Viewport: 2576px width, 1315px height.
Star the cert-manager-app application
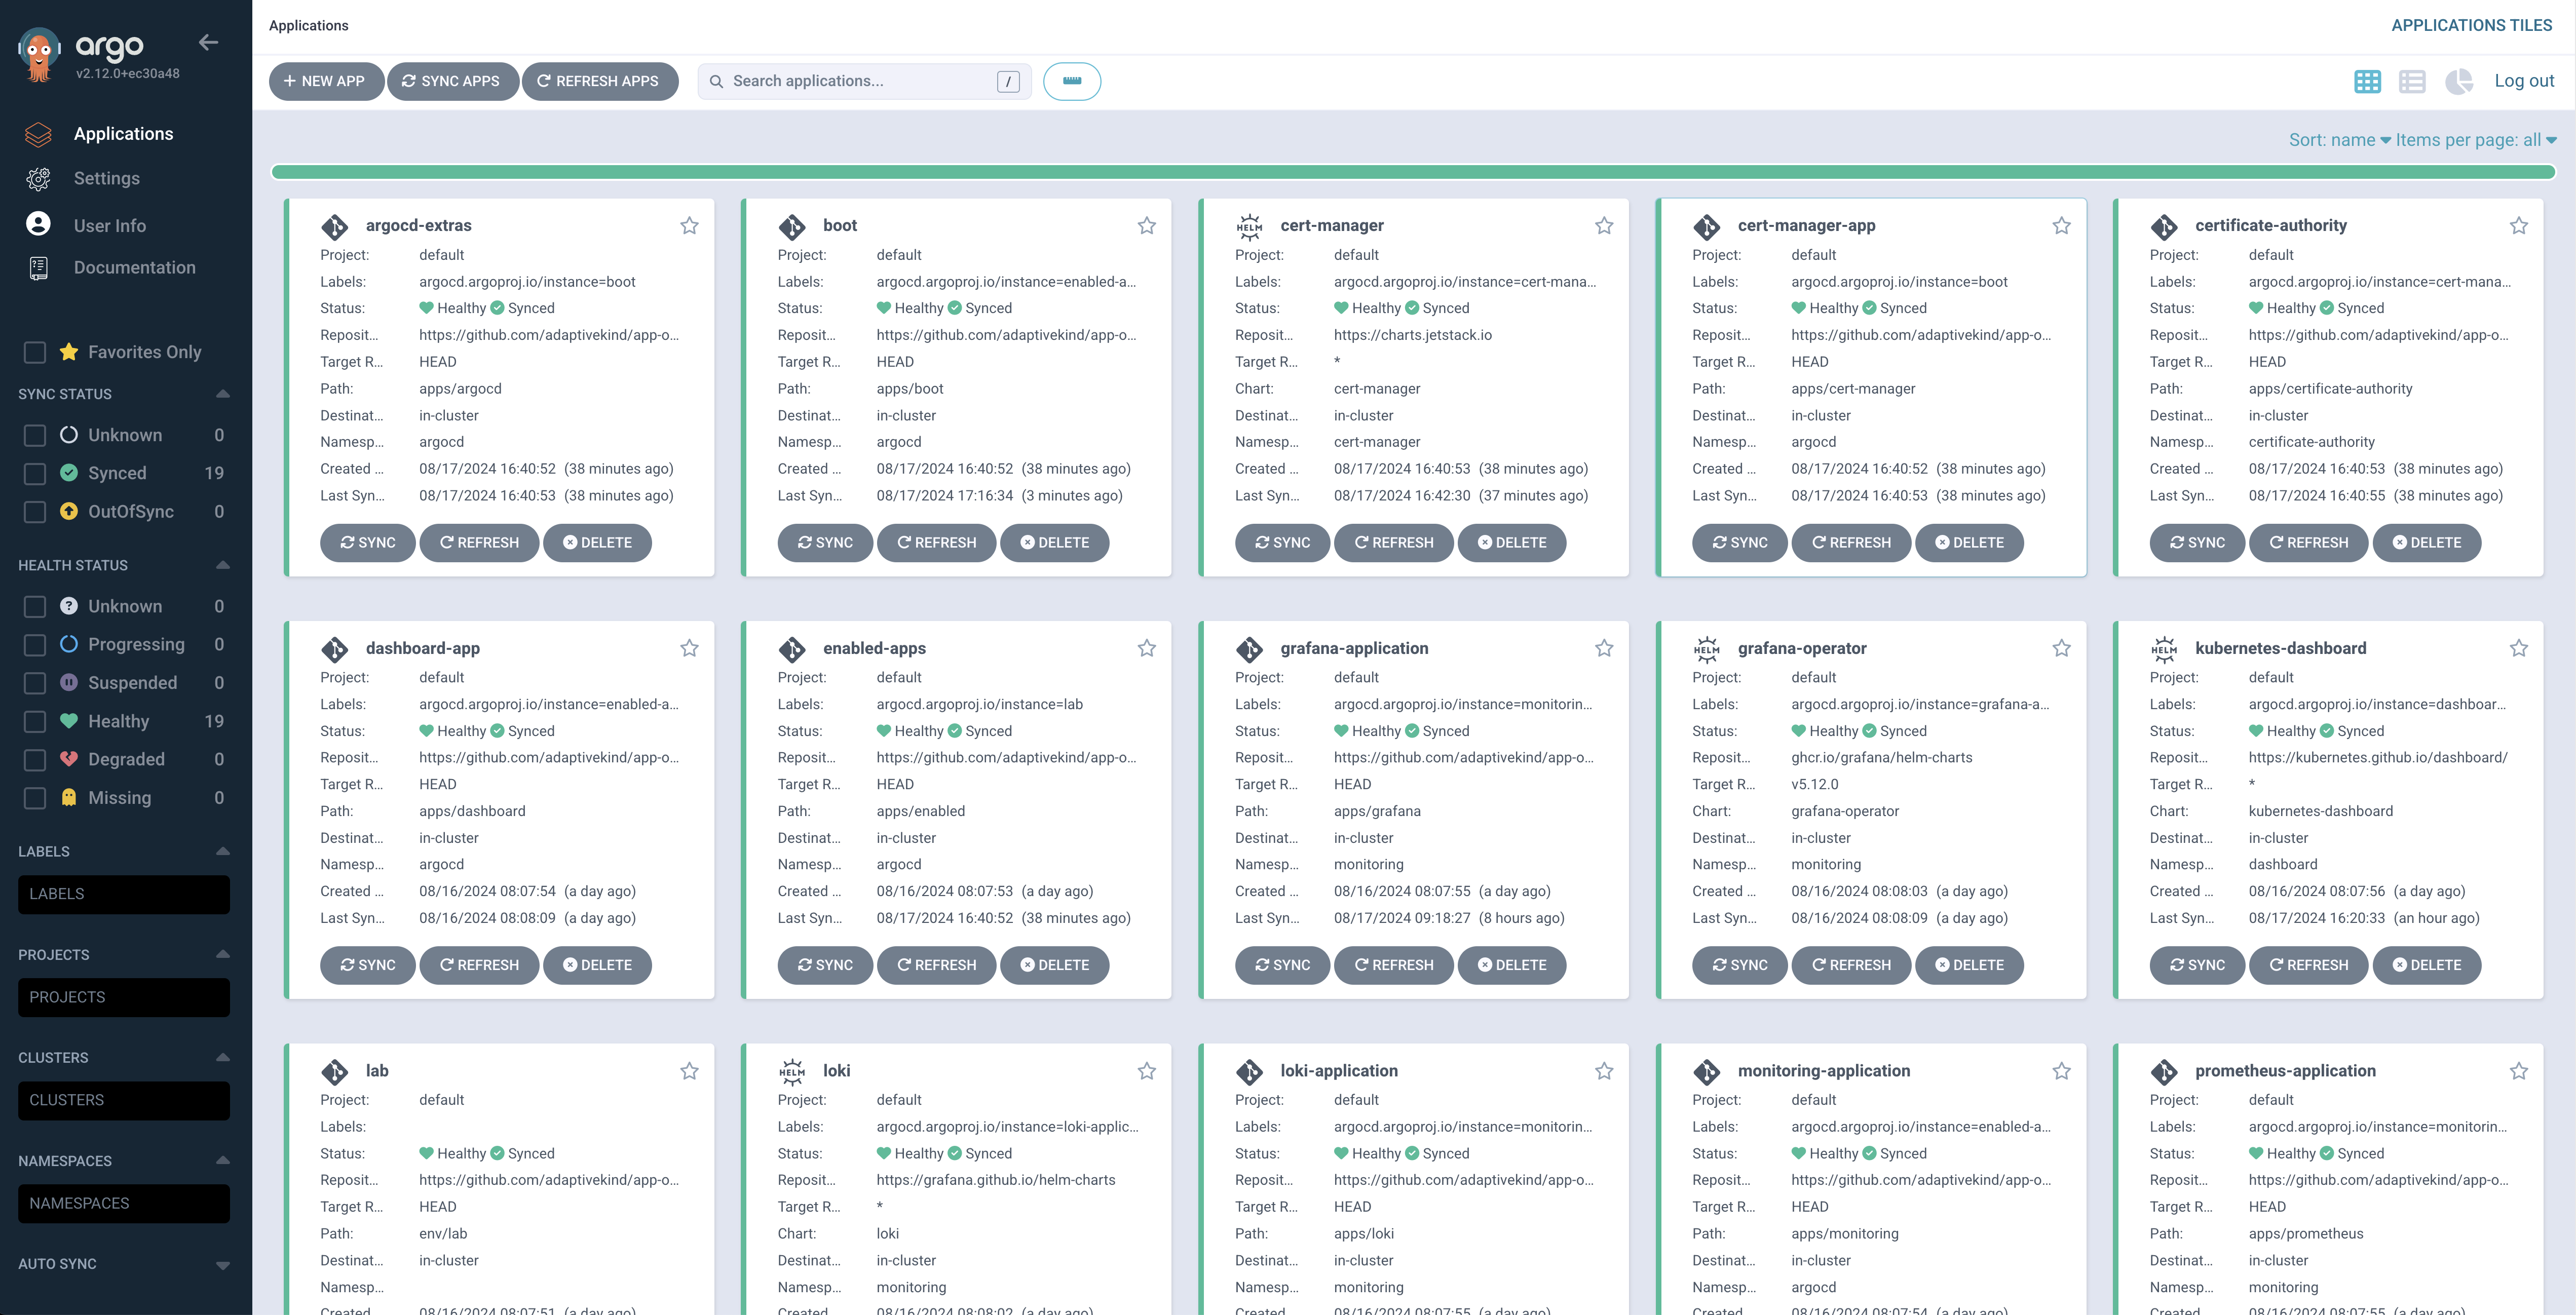(2061, 226)
